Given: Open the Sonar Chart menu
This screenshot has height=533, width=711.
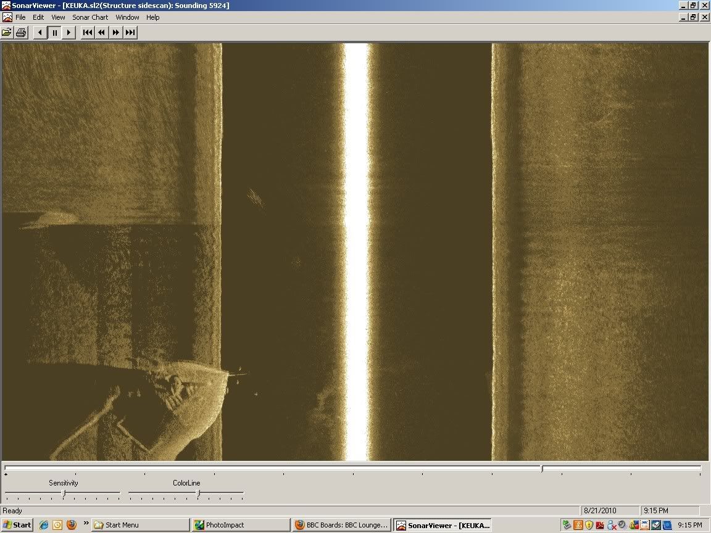Looking at the screenshot, I should click(90, 17).
